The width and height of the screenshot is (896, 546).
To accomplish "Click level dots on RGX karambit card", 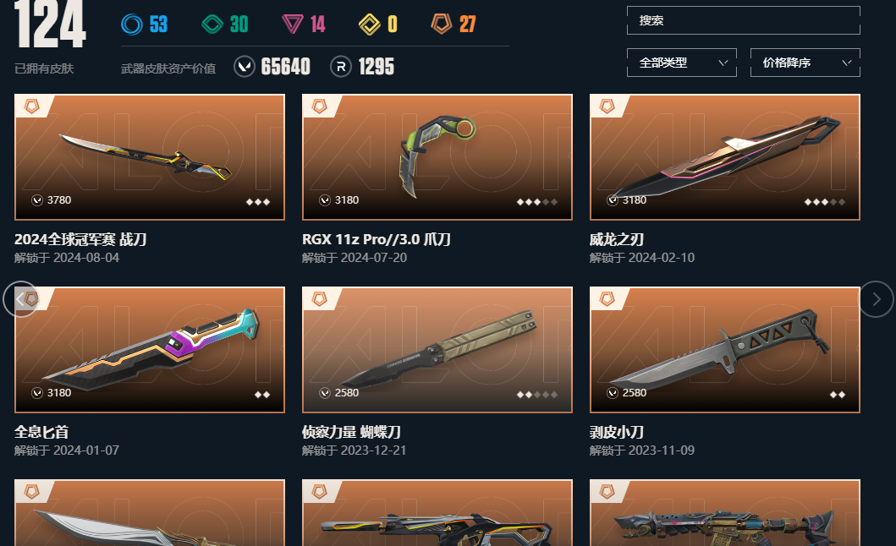I will click(536, 202).
